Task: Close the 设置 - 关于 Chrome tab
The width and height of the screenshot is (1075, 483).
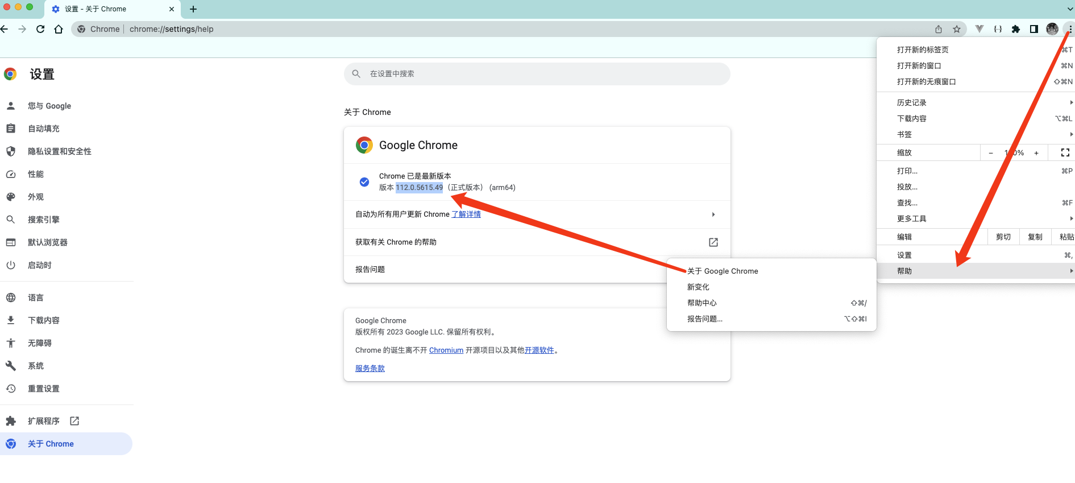Action: 172,9
